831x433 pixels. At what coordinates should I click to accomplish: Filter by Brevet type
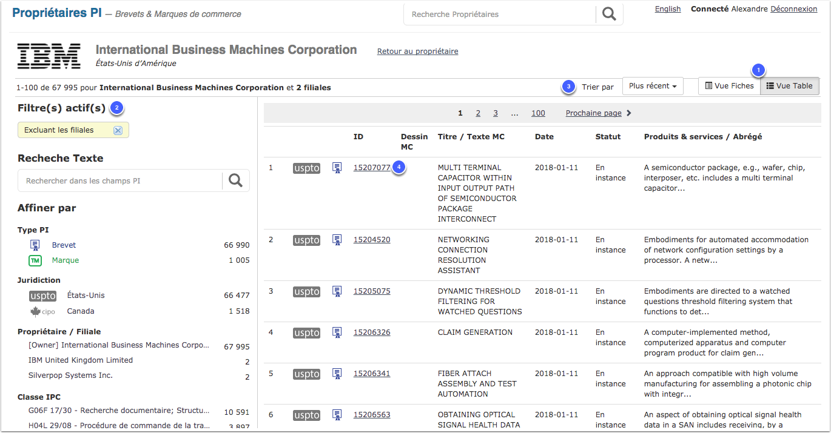64,245
